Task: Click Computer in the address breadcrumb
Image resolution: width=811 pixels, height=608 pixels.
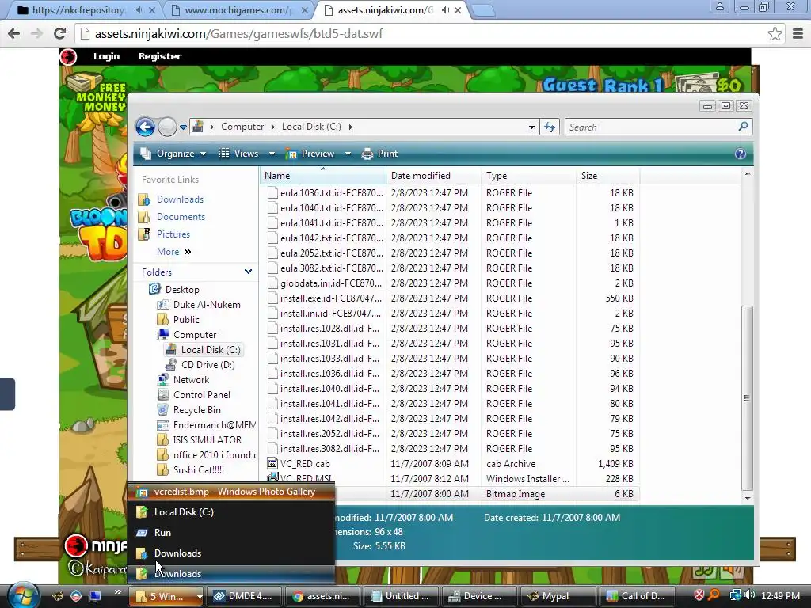Action: [x=242, y=127]
